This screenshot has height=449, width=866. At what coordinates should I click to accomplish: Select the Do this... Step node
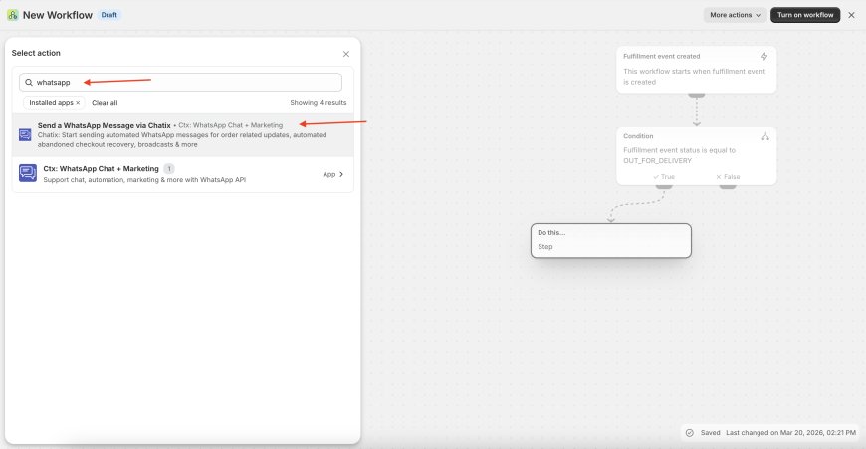click(x=610, y=240)
